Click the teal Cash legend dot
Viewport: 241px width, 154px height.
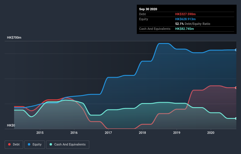tap(51, 144)
